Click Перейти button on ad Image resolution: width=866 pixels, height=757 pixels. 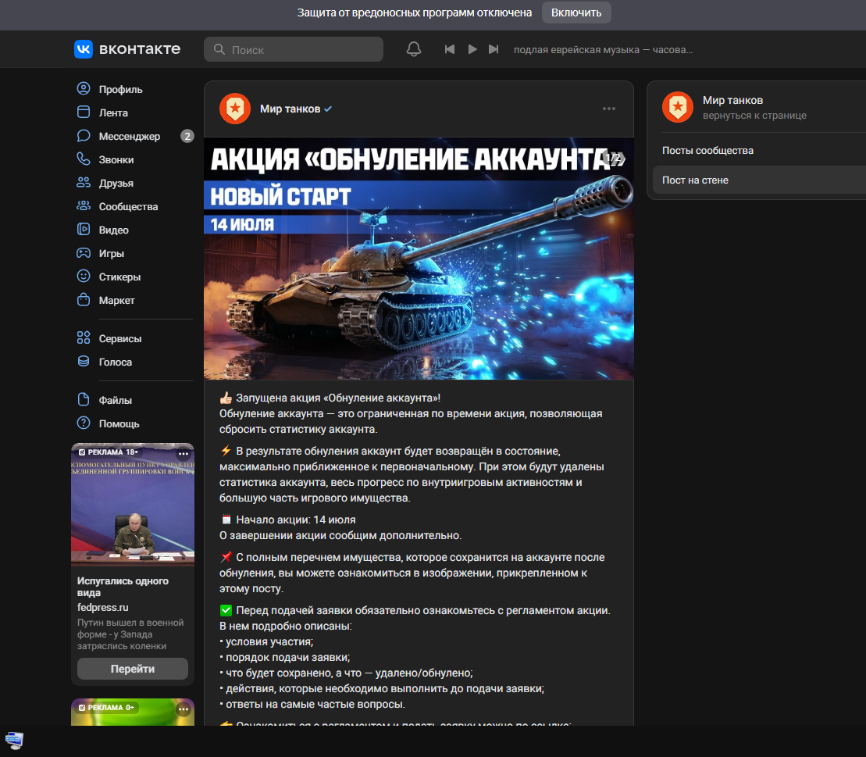(133, 669)
